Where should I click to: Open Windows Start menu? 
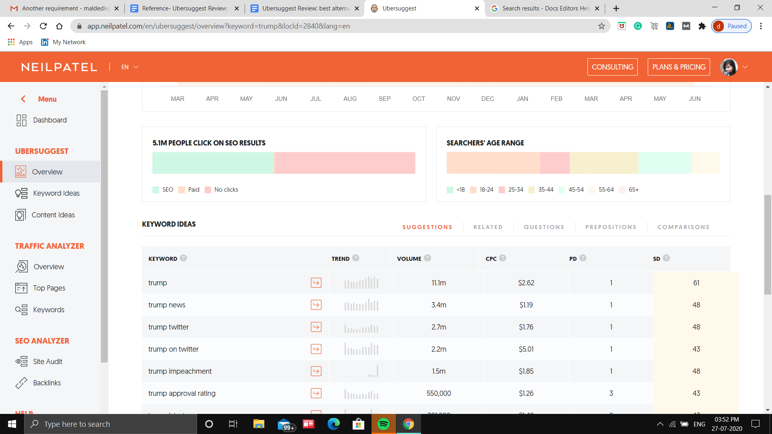[12, 424]
